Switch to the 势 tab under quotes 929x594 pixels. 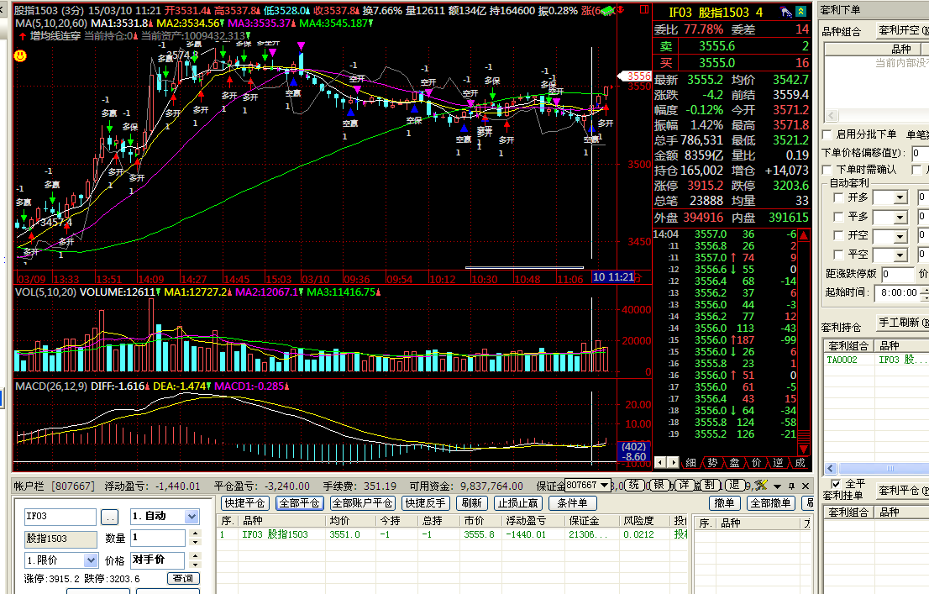click(x=713, y=462)
